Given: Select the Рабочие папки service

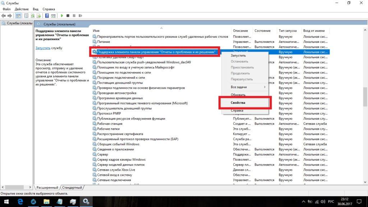Looking at the screenshot, I should point(211,129).
